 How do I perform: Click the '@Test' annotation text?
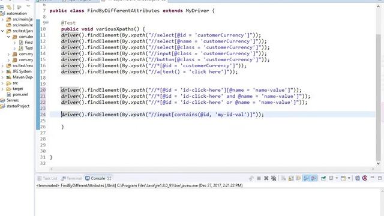pyautogui.click(x=68, y=23)
